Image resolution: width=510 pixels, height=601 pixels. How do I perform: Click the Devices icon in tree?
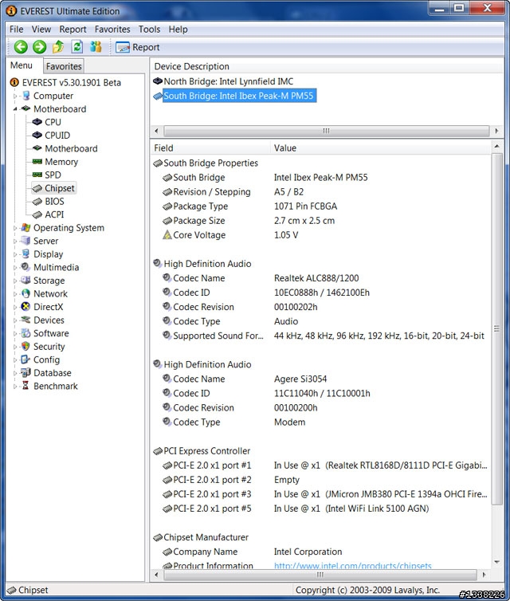point(25,320)
